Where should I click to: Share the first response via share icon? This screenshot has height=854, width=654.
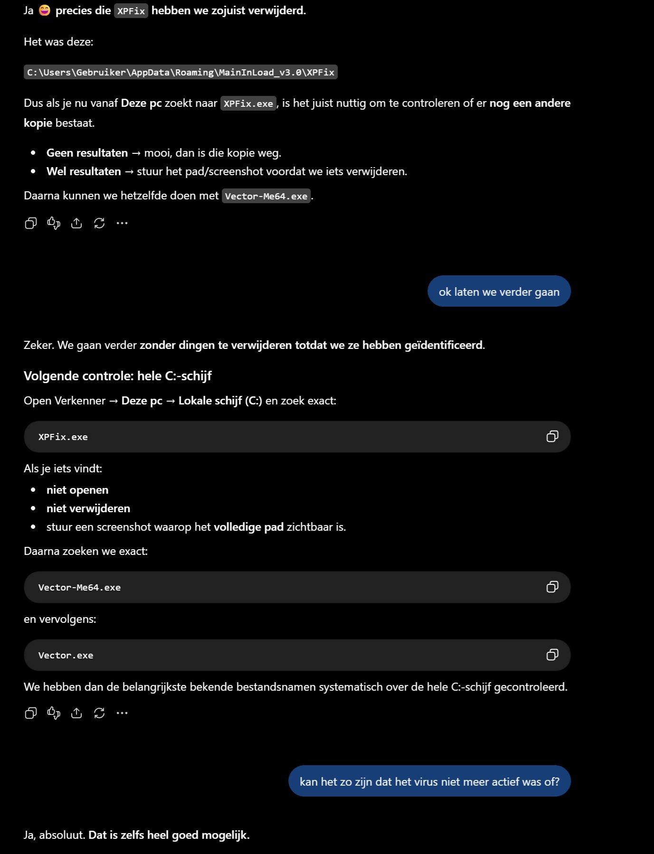[76, 223]
